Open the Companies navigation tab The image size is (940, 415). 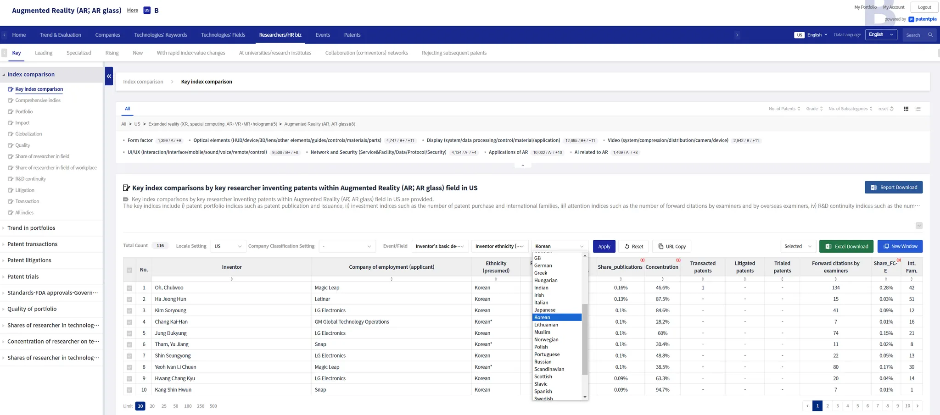click(107, 35)
